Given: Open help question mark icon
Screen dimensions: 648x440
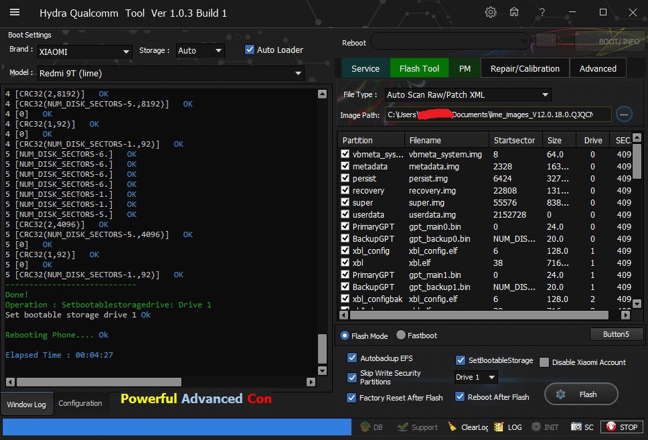Looking at the screenshot, I should pyautogui.click(x=542, y=13).
